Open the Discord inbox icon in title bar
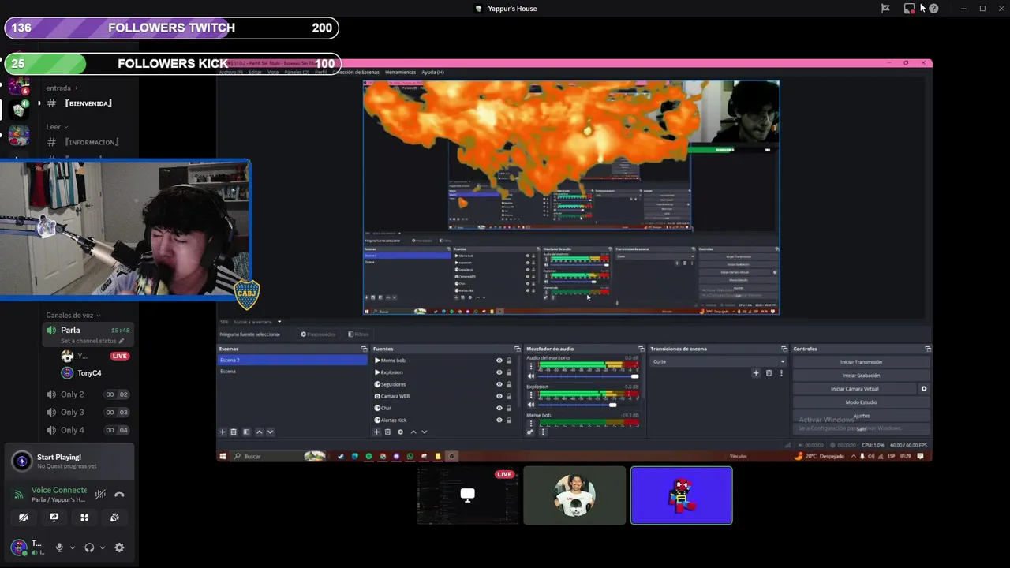 point(909,9)
